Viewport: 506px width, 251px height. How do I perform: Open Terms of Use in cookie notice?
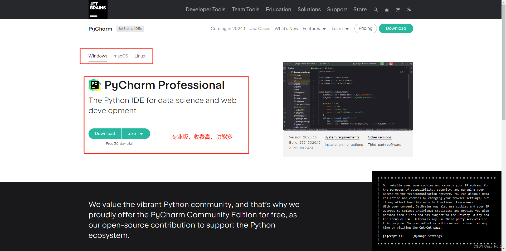400,219
